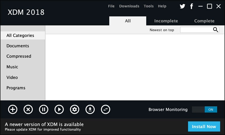
Task: Open settings using the gear icon
Action: (75, 110)
